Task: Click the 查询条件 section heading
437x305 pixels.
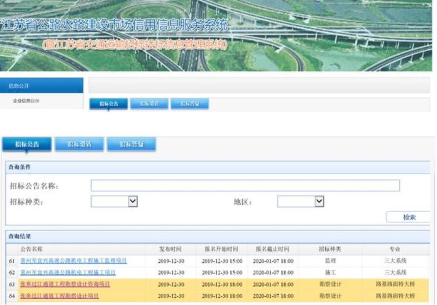Action: (x=20, y=167)
